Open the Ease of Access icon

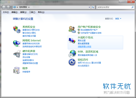click(x=72, y=62)
